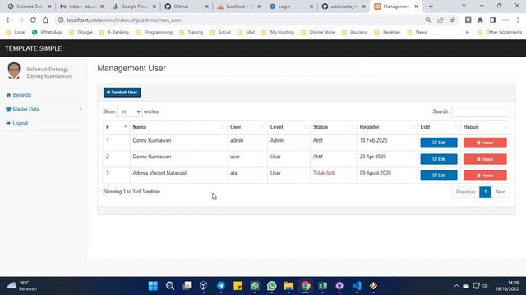Image resolution: width=526 pixels, height=295 pixels.
Task: Open the Windows Start menu
Action: pos(153,286)
